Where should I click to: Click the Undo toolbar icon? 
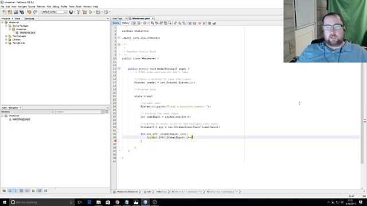[29, 12]
